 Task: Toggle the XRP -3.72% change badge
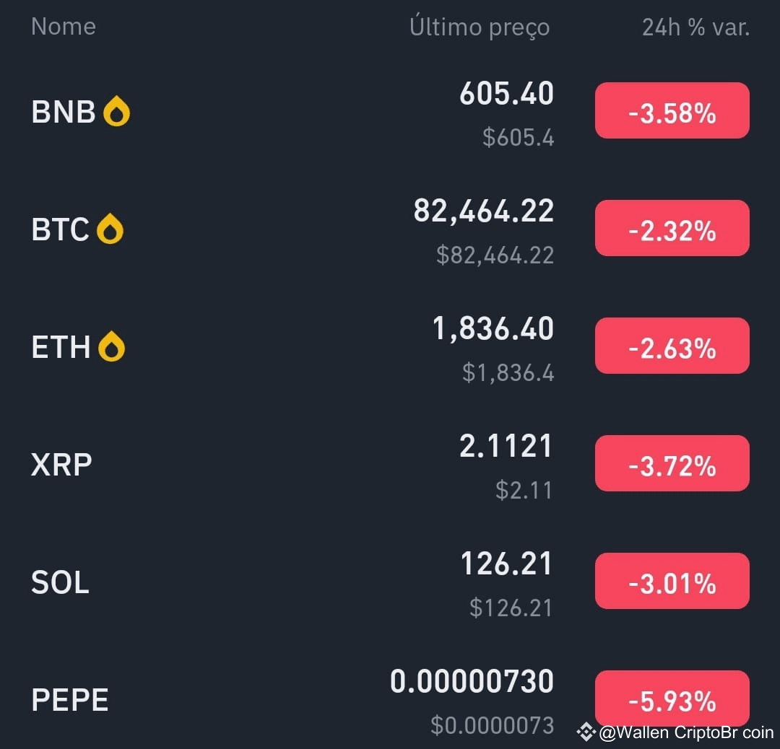click(672, 463)
